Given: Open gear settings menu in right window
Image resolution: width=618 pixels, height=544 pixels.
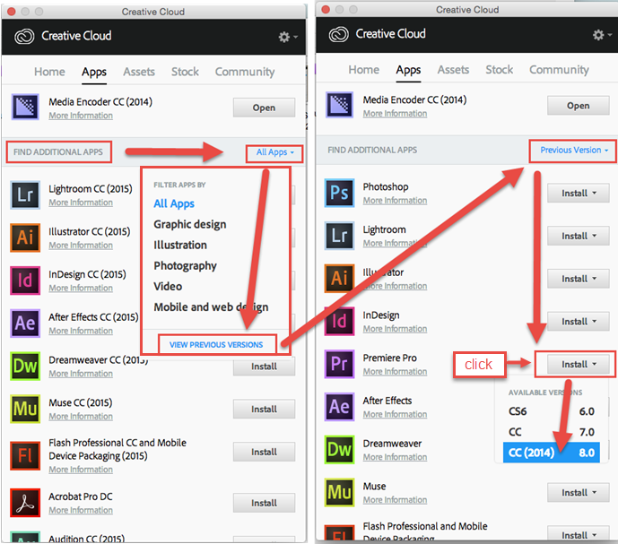Looking at the screenshot, I should click(x=602, y=35).
